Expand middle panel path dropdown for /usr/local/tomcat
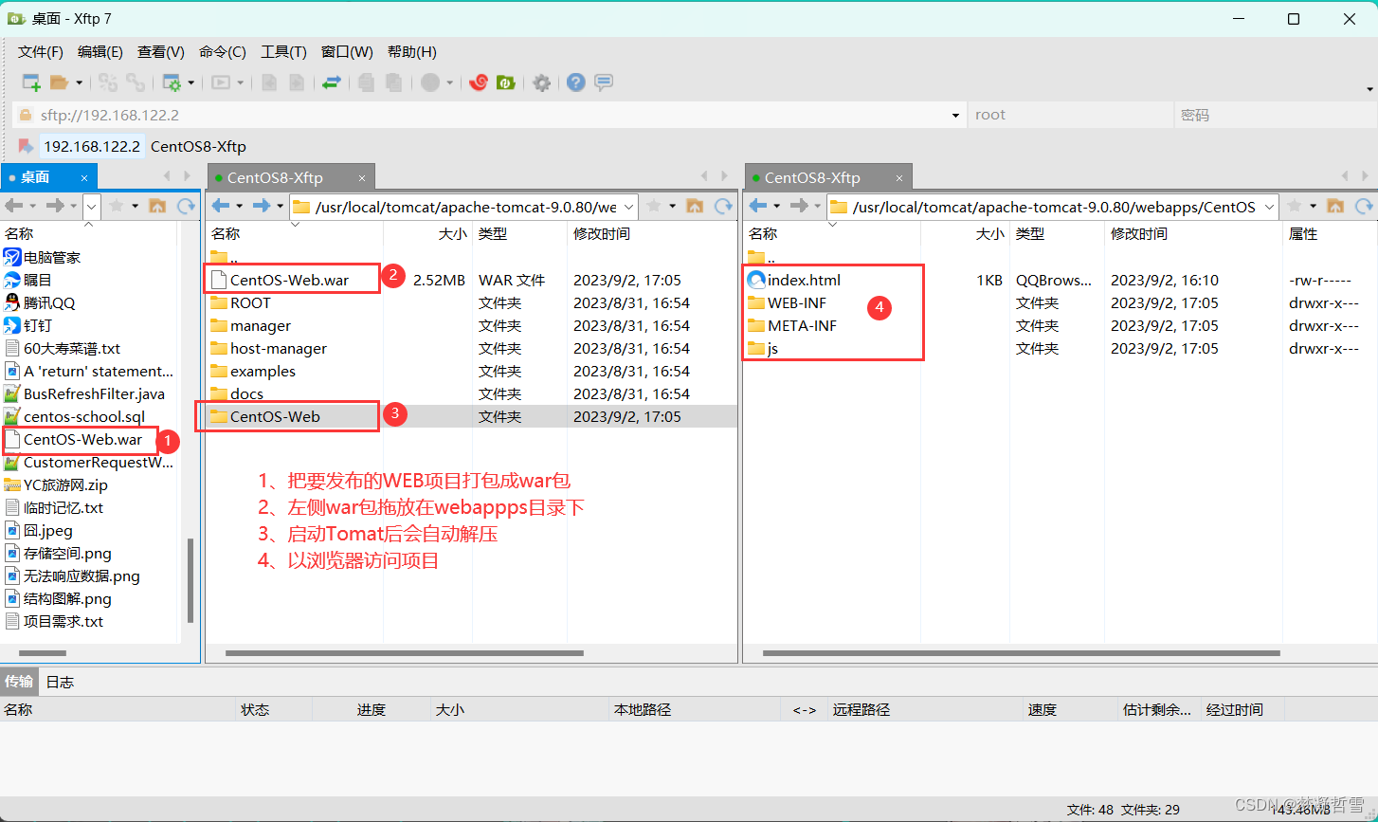Viewport: 1378px width, 822px height. [629, 206]
